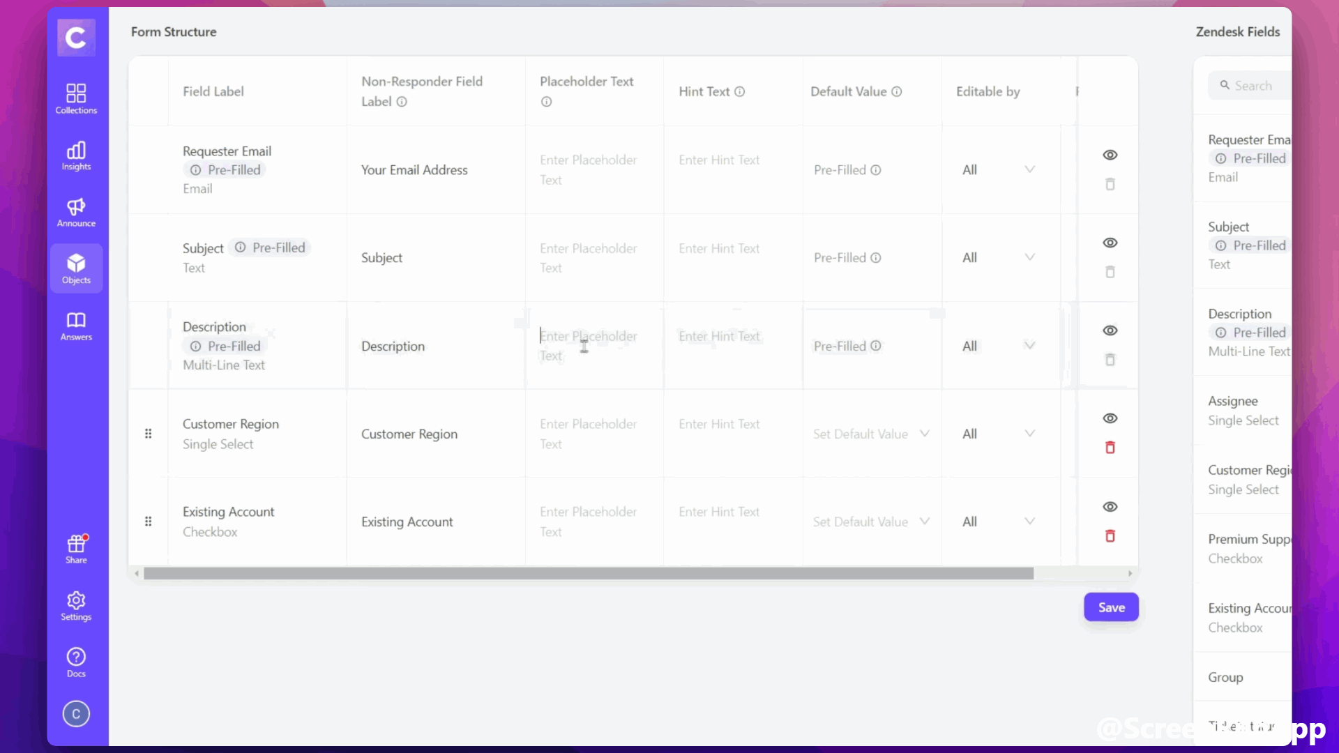The height and width of the screenshot is (753, 1339).
Task: Open the Insights sidebar icon
Action: [x=76, y=155]
